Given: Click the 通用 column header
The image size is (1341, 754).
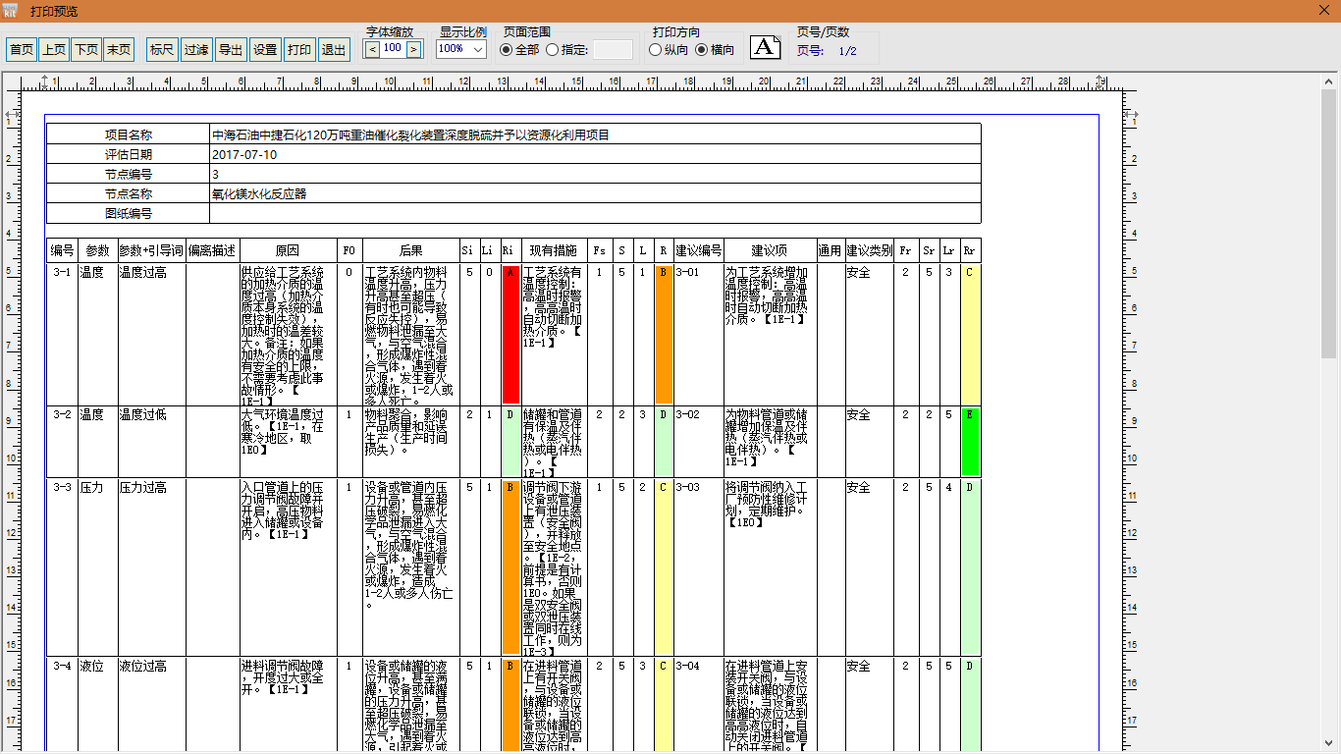Looking at the screenshot, I should pyautogui.click(x=831, y=250).
